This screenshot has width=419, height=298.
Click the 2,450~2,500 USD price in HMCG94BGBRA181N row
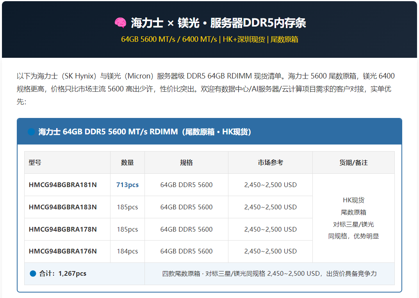pos(271,185)
